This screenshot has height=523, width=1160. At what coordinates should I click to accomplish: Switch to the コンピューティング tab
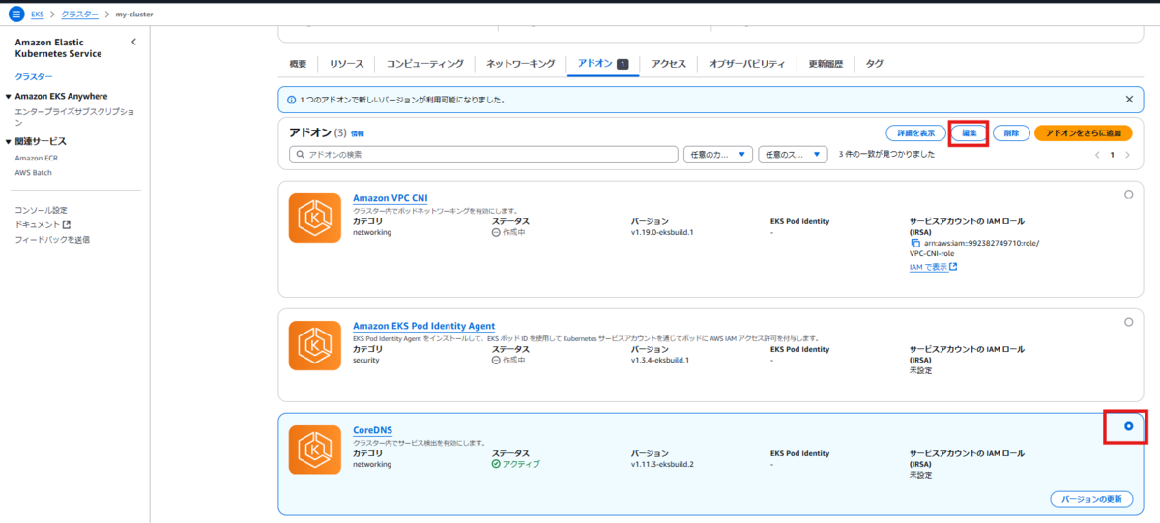click(x=425, y=64)
